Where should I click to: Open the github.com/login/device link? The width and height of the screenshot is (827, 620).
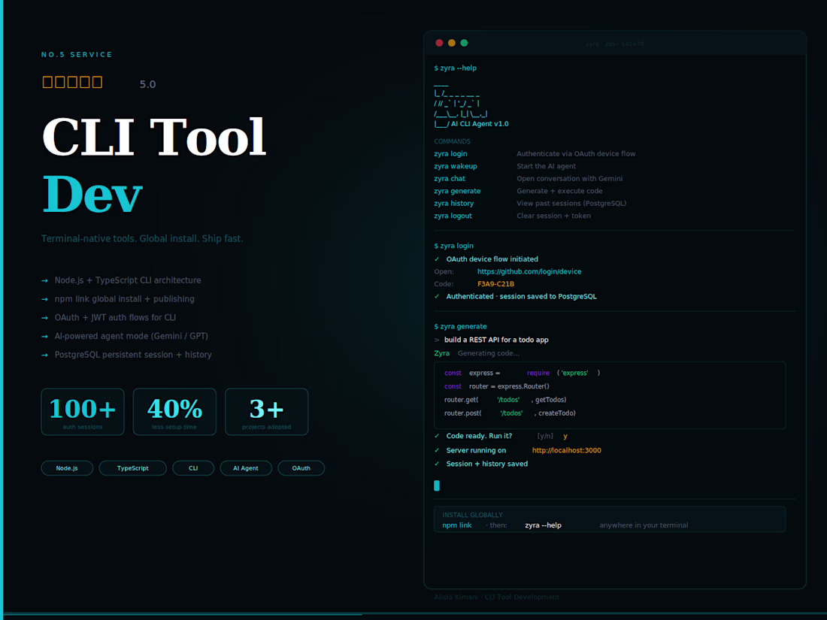point(529,271)
